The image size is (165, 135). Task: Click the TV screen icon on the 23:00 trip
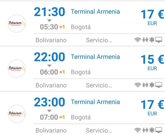[x=159, y=130]
